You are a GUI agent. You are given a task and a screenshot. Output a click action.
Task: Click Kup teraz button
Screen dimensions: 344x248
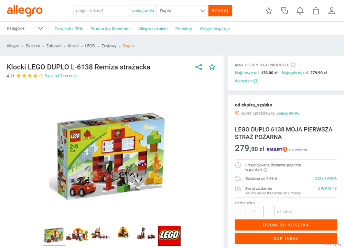point(286,238)
